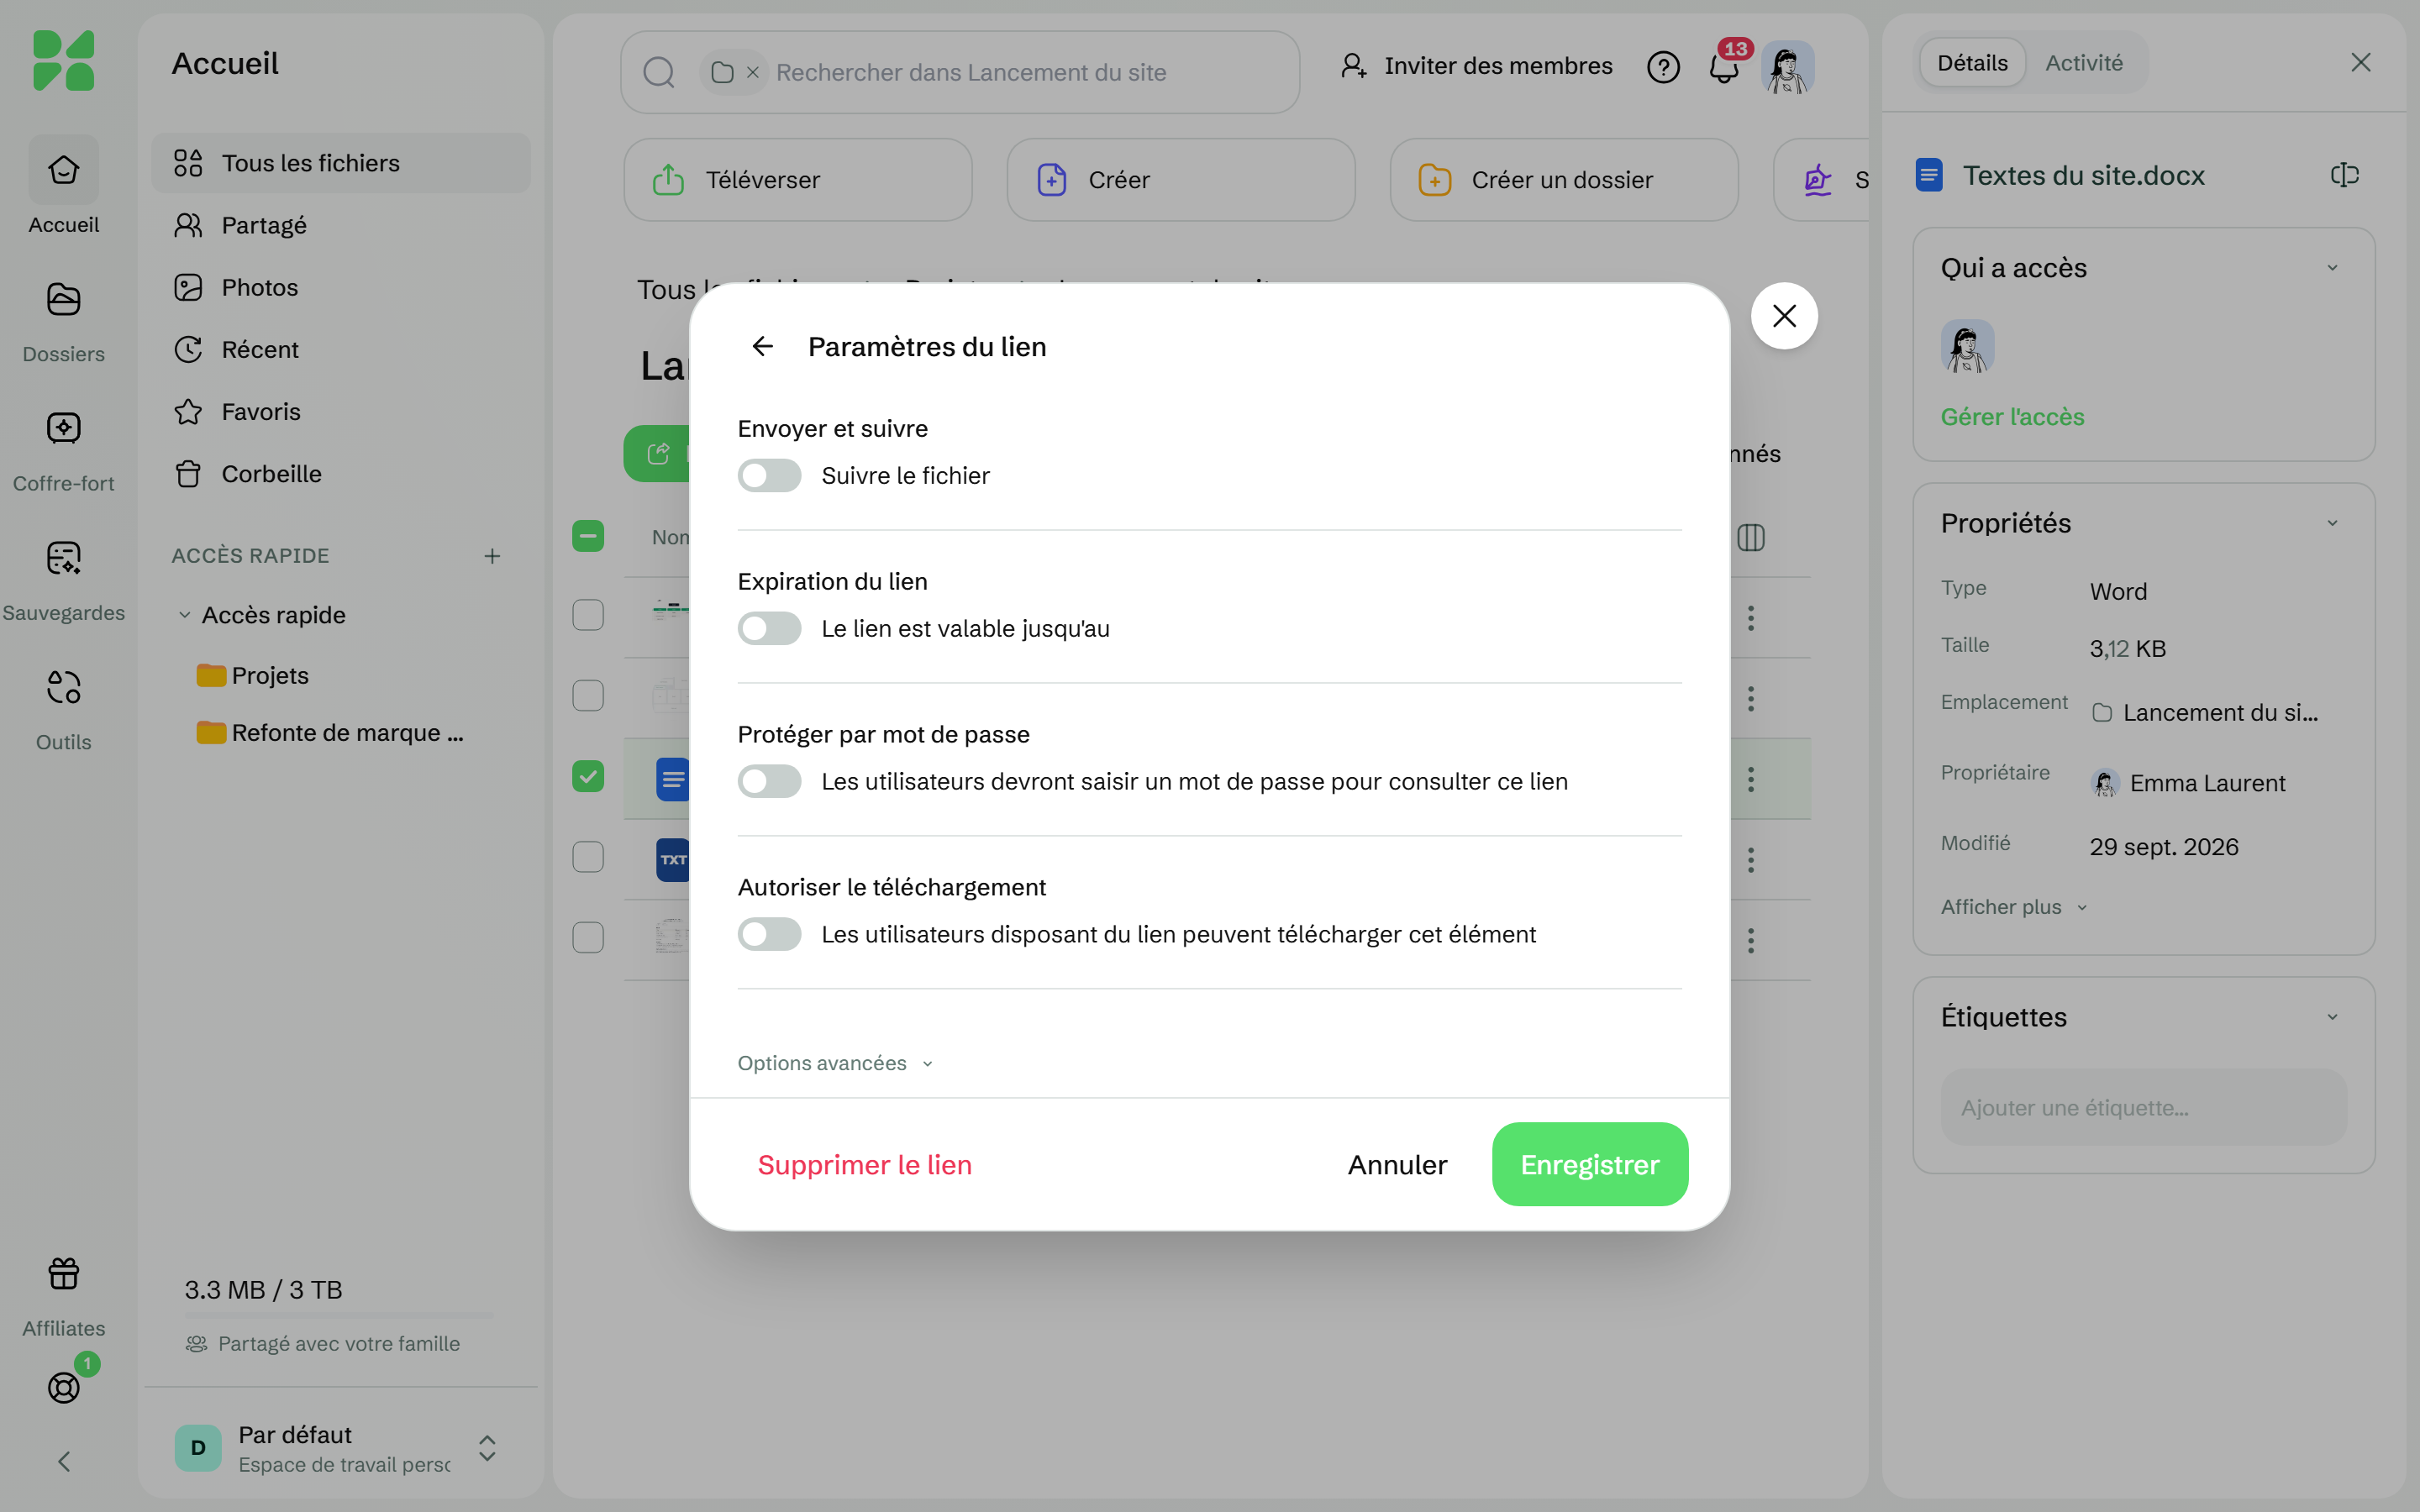This screenshot has width=2420, height=1512.
Task: Click the search magnifier icon
Action: point(659,72)
